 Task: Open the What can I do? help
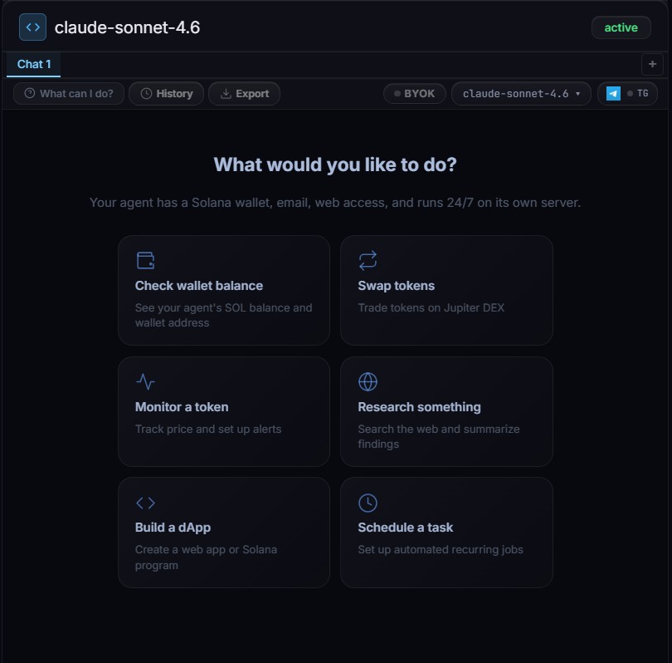(70, 94)
